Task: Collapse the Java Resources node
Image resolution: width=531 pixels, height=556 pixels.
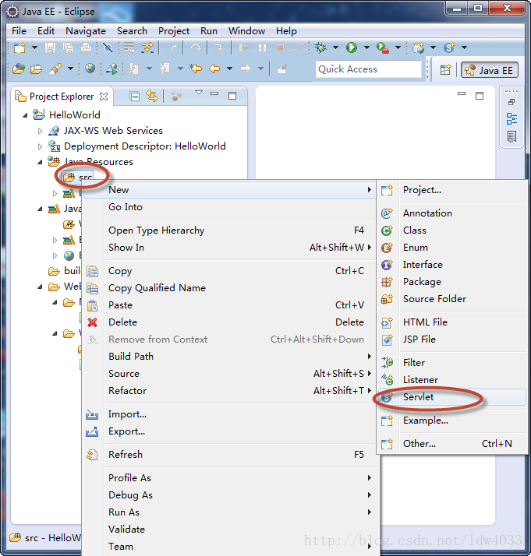Action: [40, 163]
